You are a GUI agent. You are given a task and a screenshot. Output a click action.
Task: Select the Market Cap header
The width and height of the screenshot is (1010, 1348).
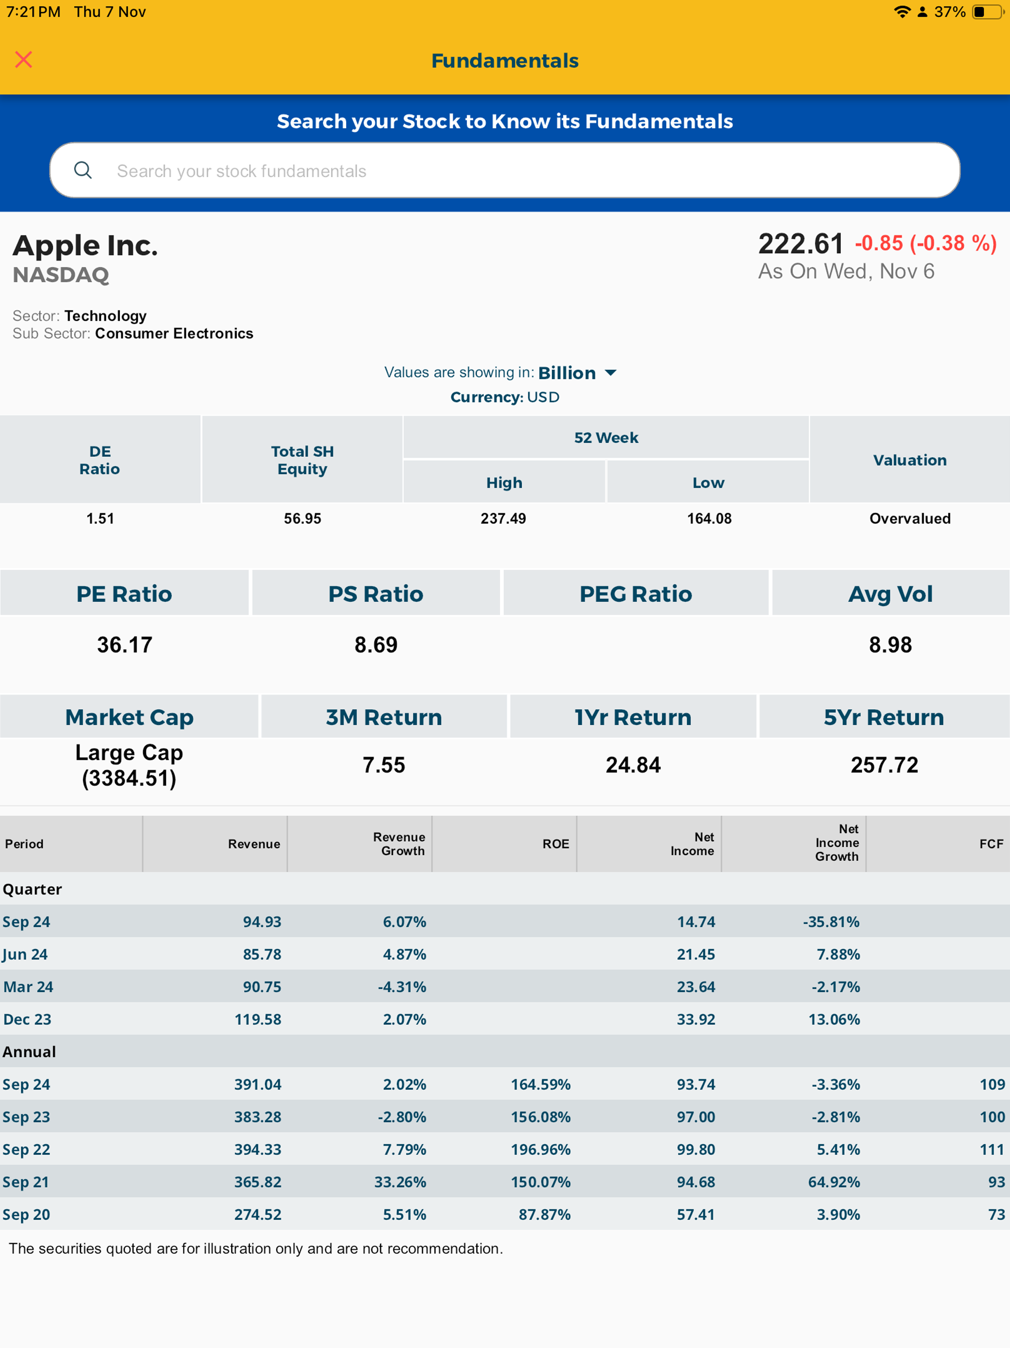129,716
